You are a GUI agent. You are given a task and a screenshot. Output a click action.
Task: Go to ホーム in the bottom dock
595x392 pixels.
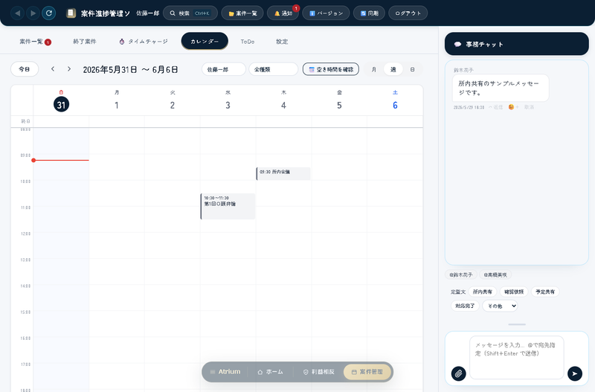click(x=270, y=372)
